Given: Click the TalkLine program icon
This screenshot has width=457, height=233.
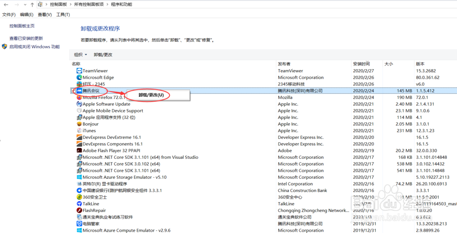Looking at the screenshot, I should coord(79,204).
